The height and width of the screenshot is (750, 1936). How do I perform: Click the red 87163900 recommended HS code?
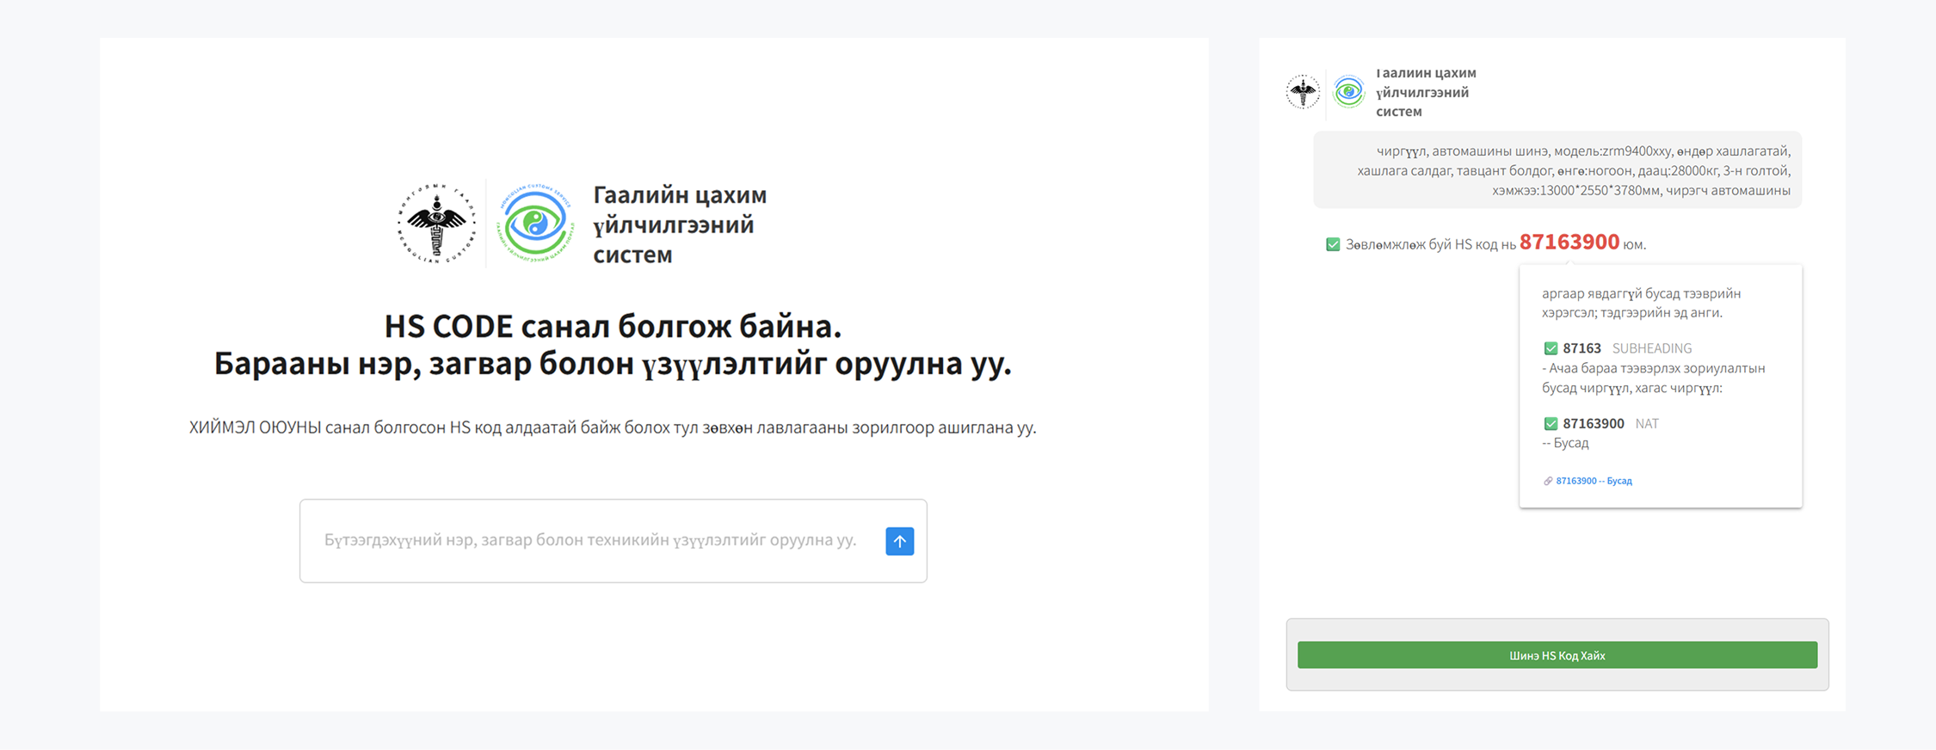click(1569, 243)
